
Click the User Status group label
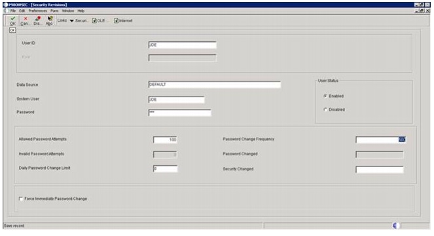click(x=328, y=81)
